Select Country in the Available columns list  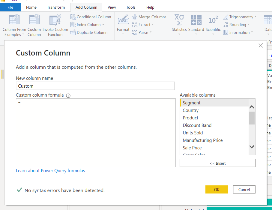[190, 110]
